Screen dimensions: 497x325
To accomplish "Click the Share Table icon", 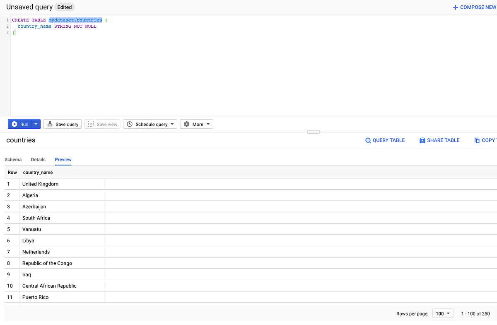I will click(422, 140).
